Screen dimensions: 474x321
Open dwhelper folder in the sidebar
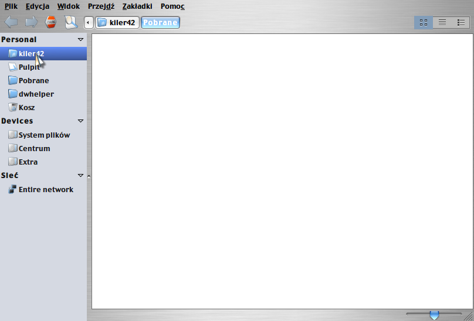pyautogui.click(x=43, y=94)
